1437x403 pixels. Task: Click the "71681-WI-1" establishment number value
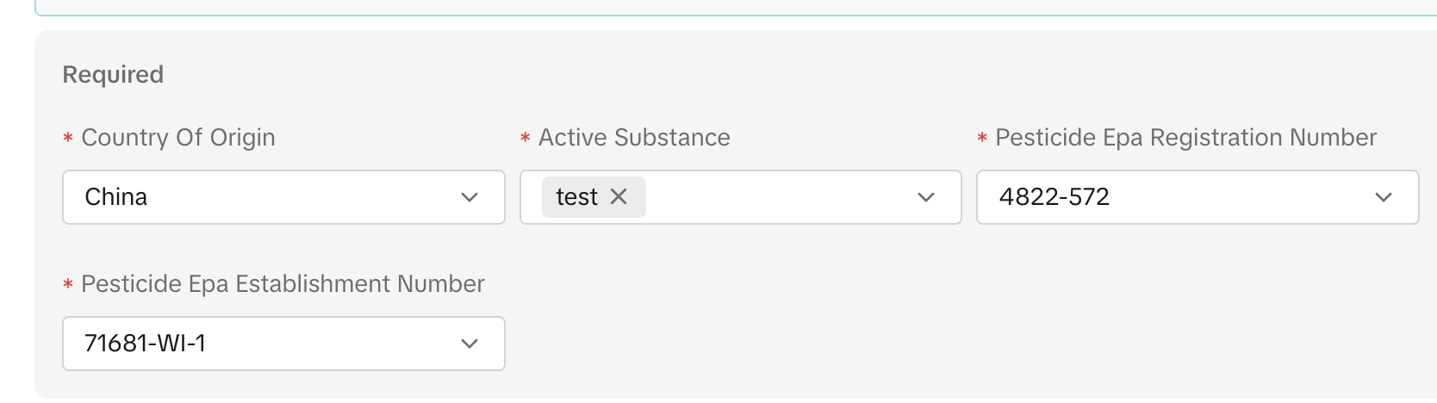pyautogui.click(x=146, y=344)
